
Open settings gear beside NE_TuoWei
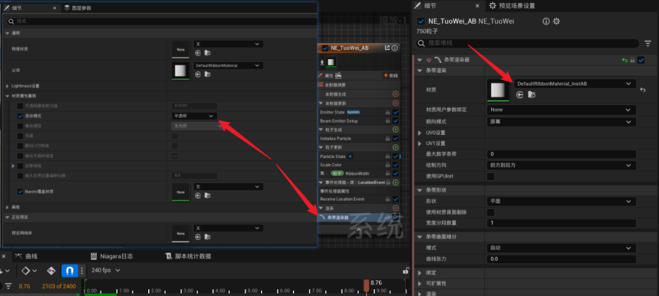(556, 21)
